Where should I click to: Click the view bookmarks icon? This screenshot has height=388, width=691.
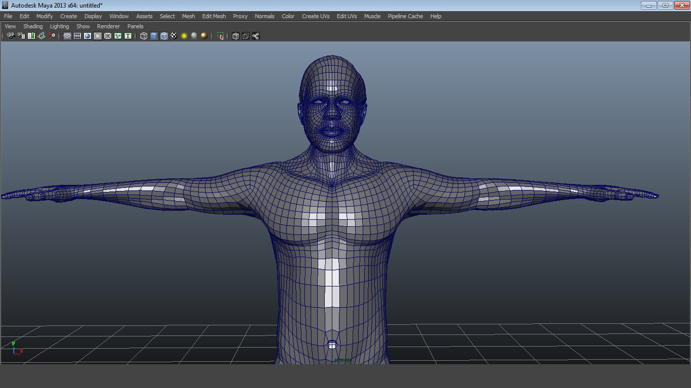click(x=31, y=36)
